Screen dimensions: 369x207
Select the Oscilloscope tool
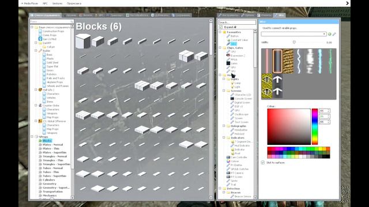pos(242,114)
